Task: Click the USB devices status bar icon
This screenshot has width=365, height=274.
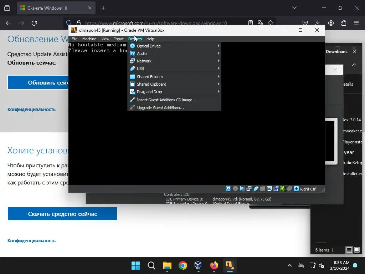Action: (256, 189)
